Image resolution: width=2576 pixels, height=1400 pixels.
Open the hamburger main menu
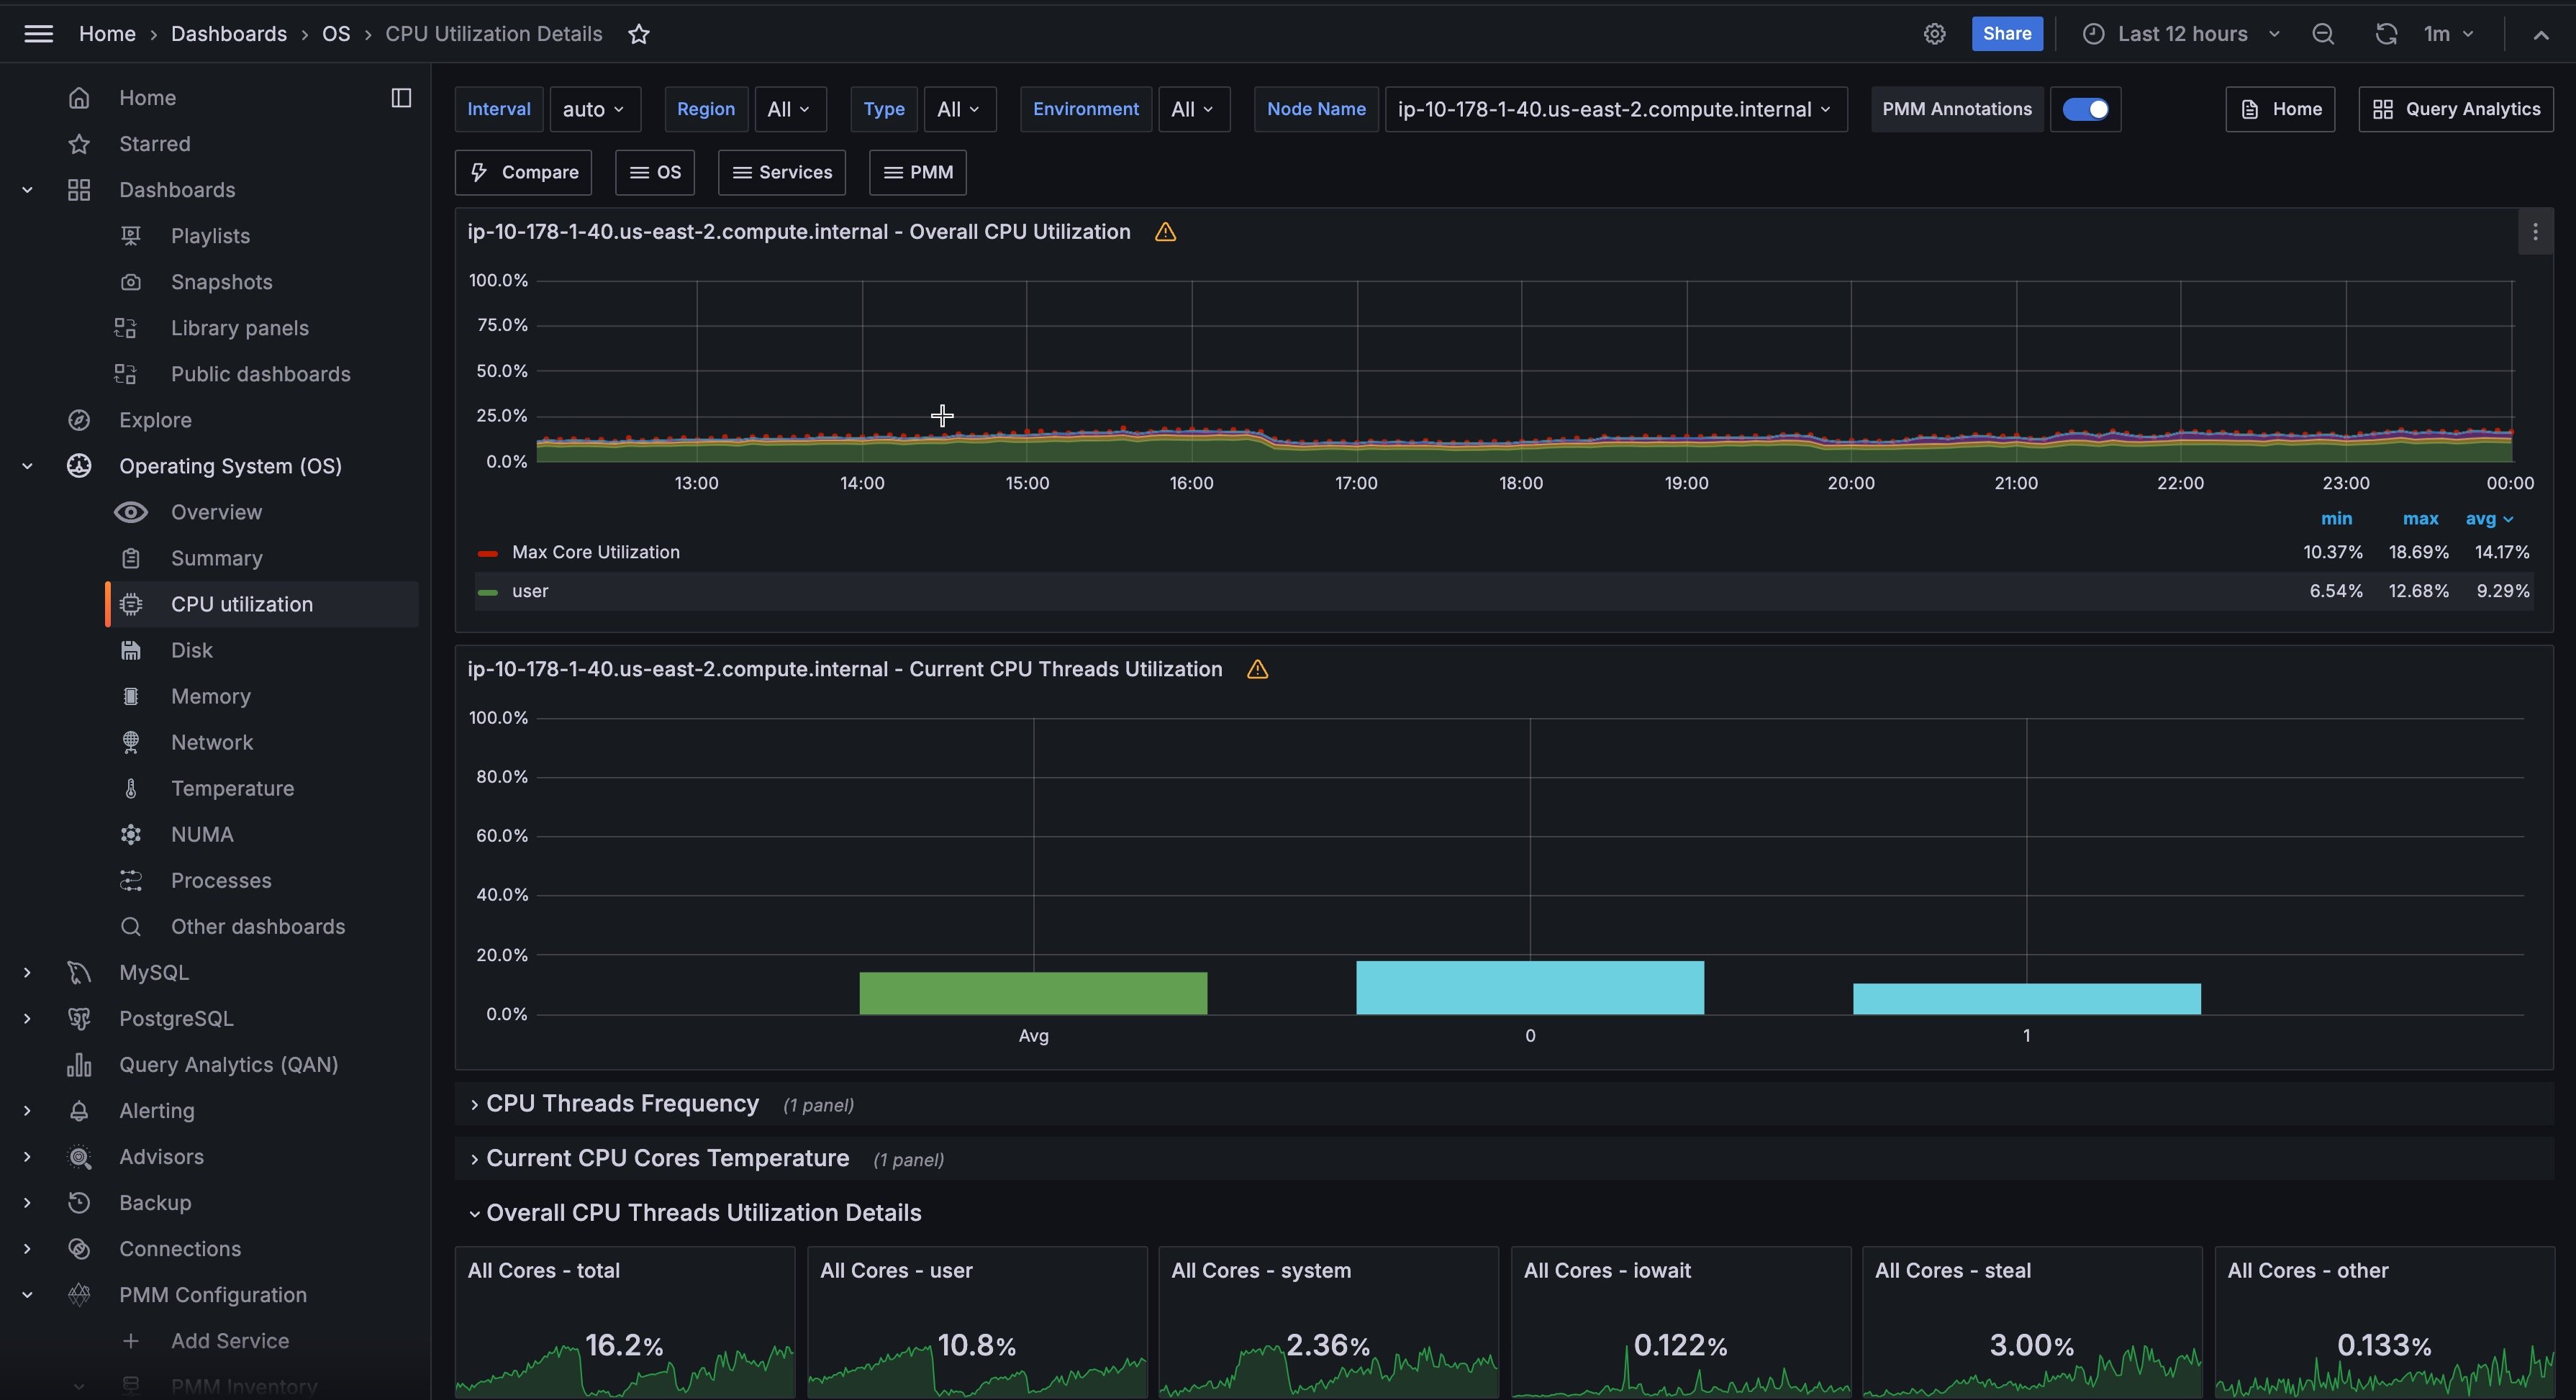pyautogui.click(x=38, y=34)
